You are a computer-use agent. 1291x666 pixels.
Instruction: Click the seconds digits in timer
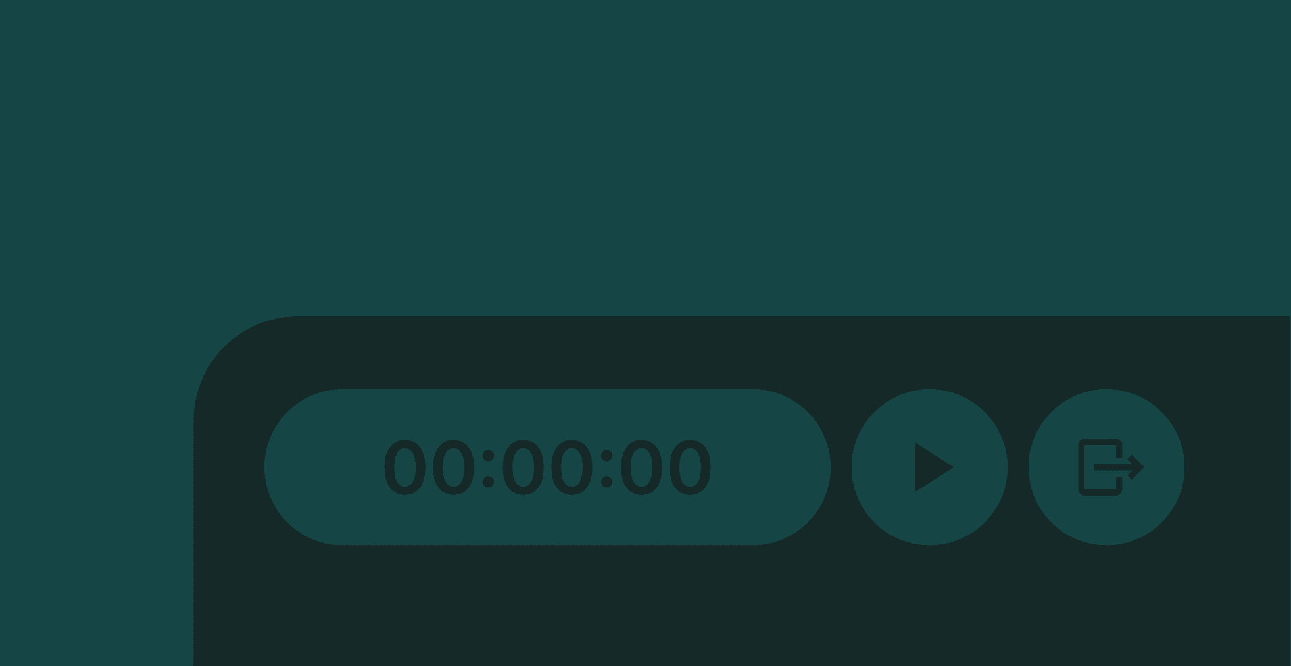coord(666,467)
